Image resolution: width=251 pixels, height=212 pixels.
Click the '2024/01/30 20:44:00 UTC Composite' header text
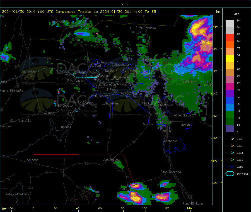[39, 12]
